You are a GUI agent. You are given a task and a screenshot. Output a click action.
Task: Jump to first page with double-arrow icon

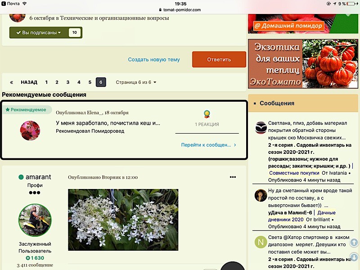pos(12,82)
